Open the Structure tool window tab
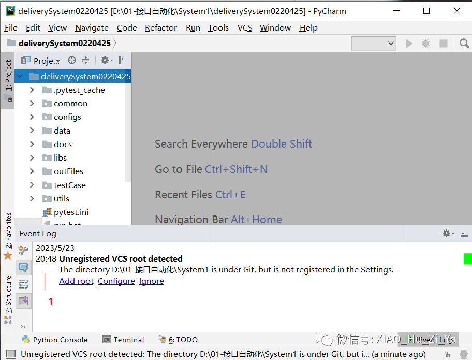Viewport: 472px width, 360px height. [x=8, y=299]
